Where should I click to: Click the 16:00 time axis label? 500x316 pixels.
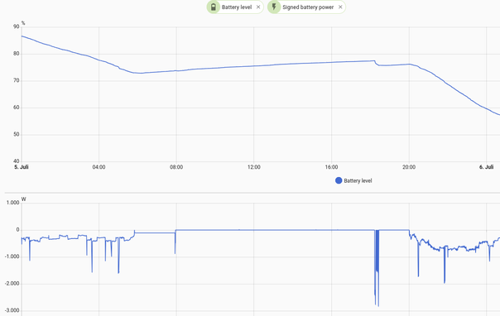331,167
